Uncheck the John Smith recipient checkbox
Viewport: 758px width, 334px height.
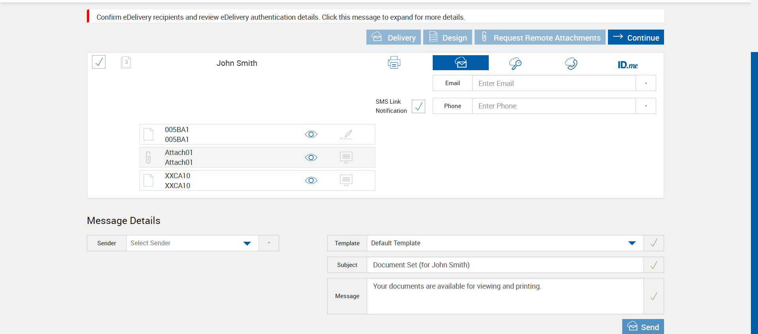pos(99,62)
